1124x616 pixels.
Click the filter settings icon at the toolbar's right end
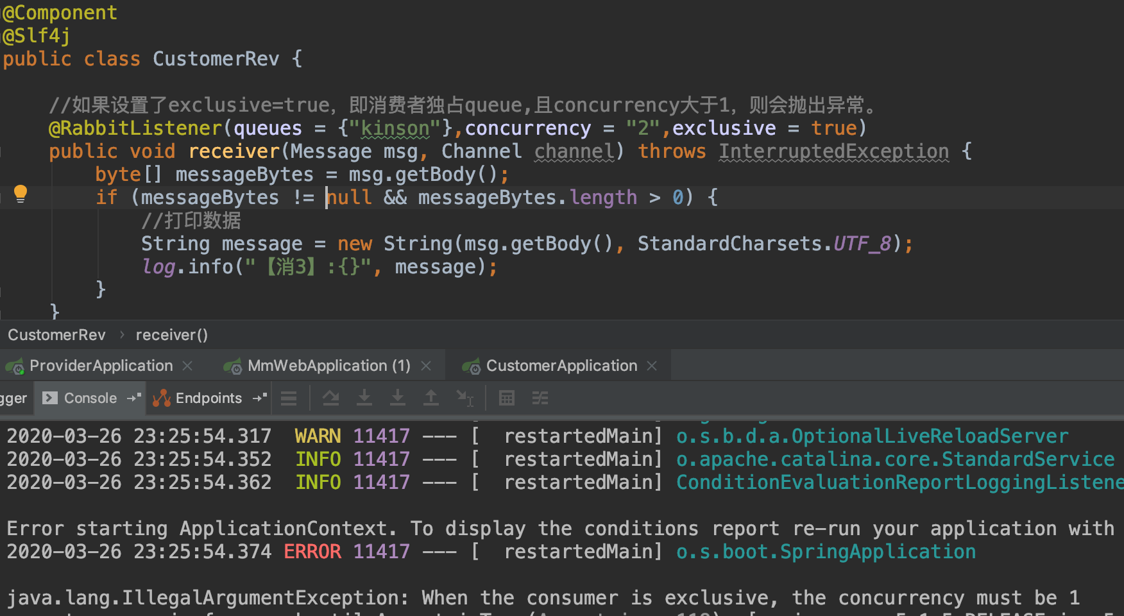pos(540,398)
